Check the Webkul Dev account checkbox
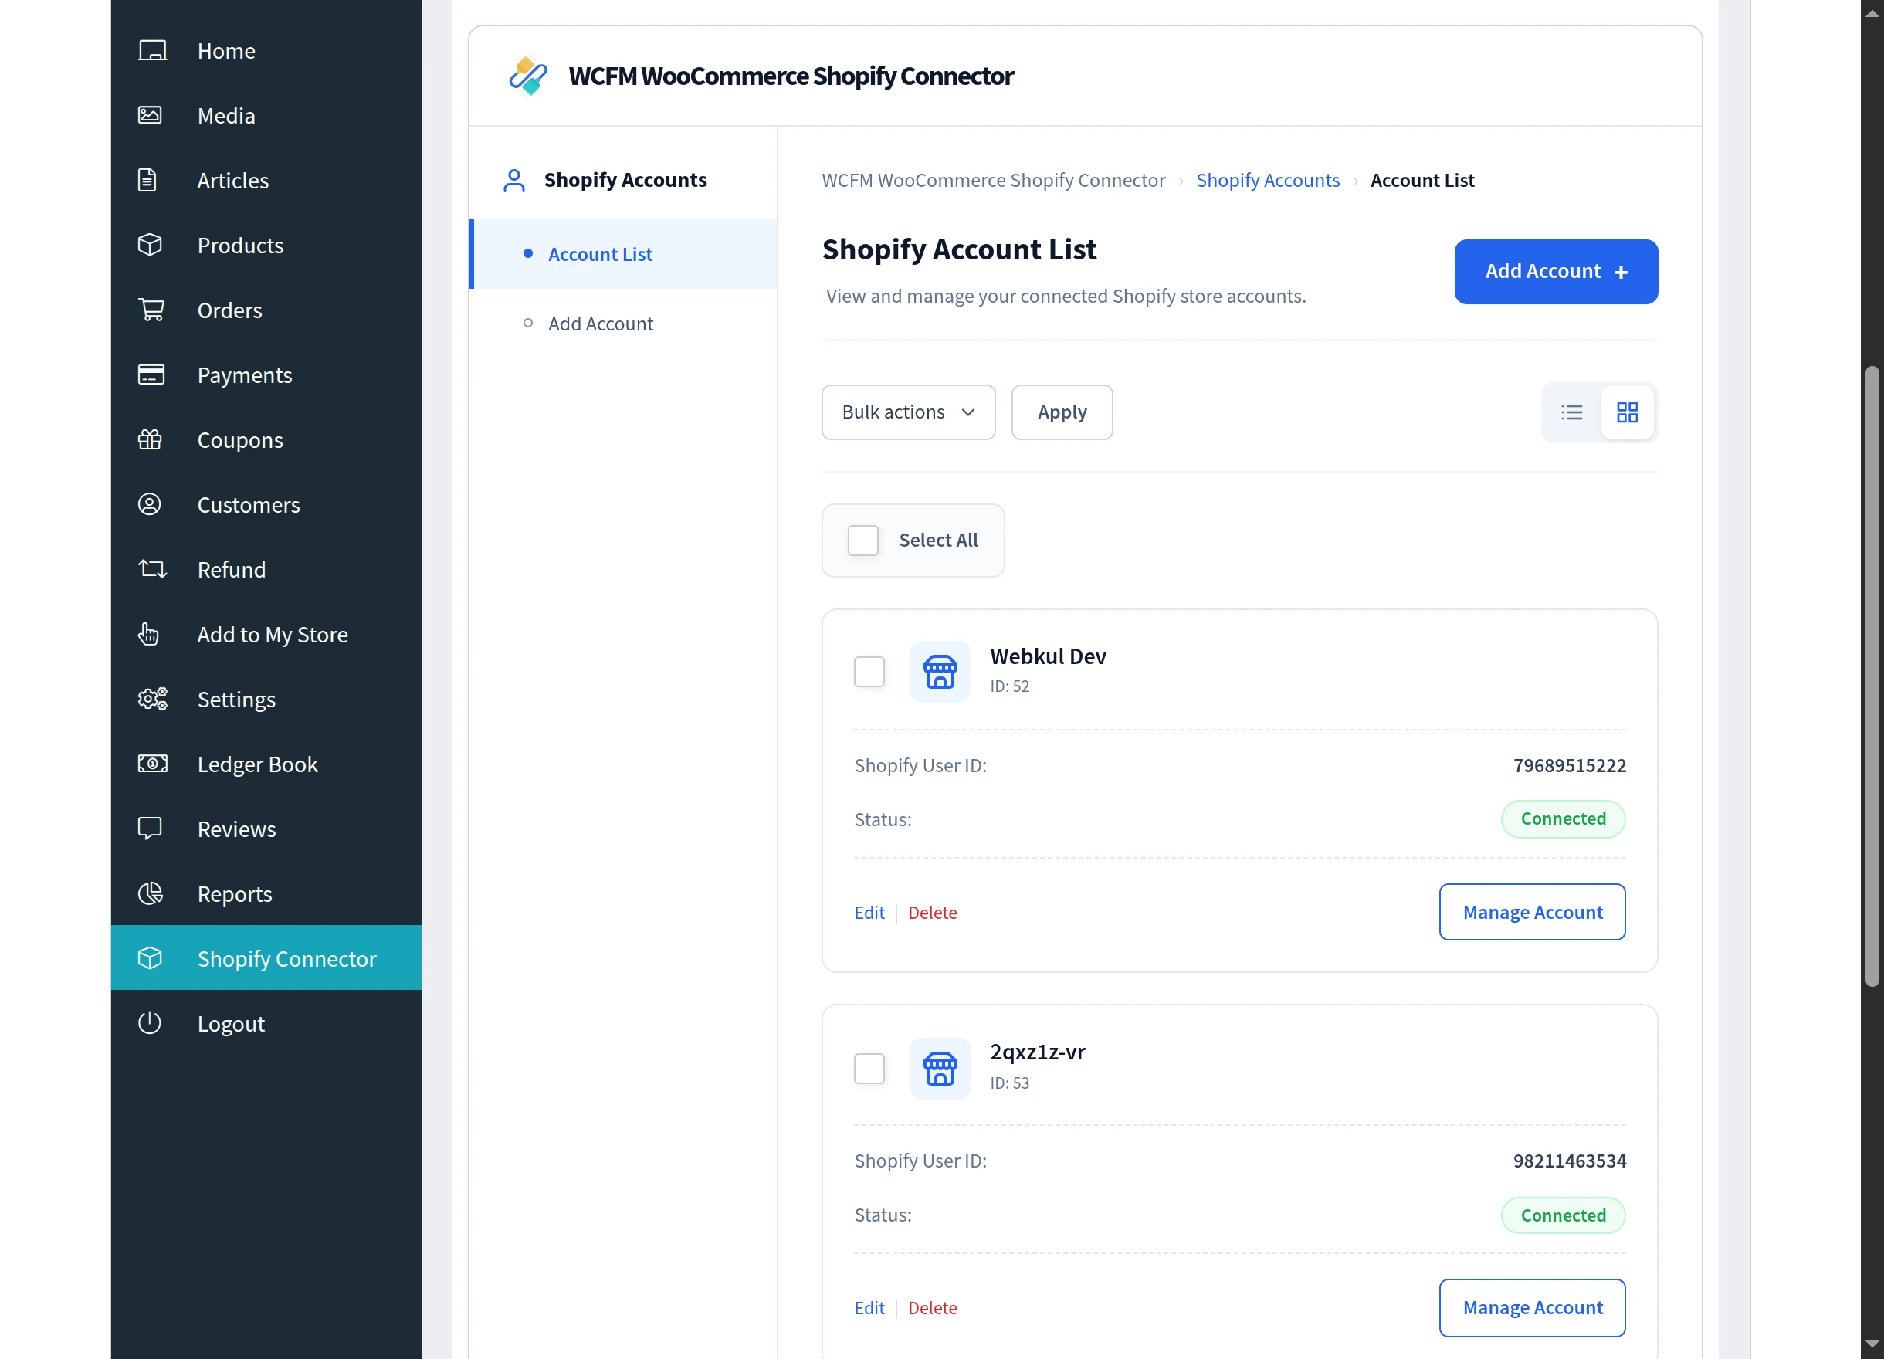Viewport: 1884px width, 1359px height. point(869,671)
